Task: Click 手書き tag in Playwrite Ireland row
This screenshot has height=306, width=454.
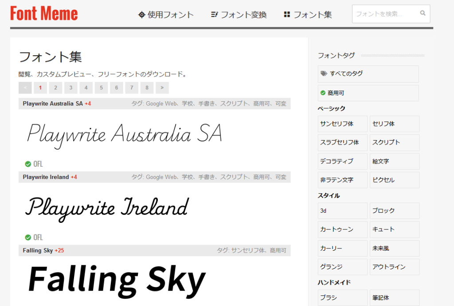Action: click(x=207, y=177)
